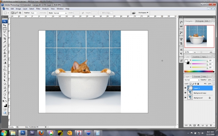This screenshot has width=218, height=136.
Task: Toggle Quick Mask mode in toolbox
Action: (x=5, y=109)
